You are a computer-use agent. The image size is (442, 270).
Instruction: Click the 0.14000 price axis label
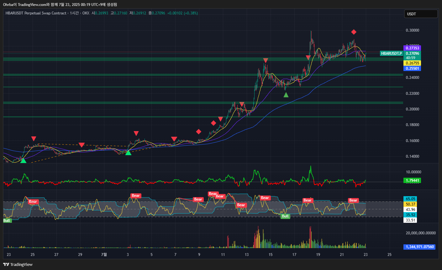pyautogui.click(x=413, y=156)
